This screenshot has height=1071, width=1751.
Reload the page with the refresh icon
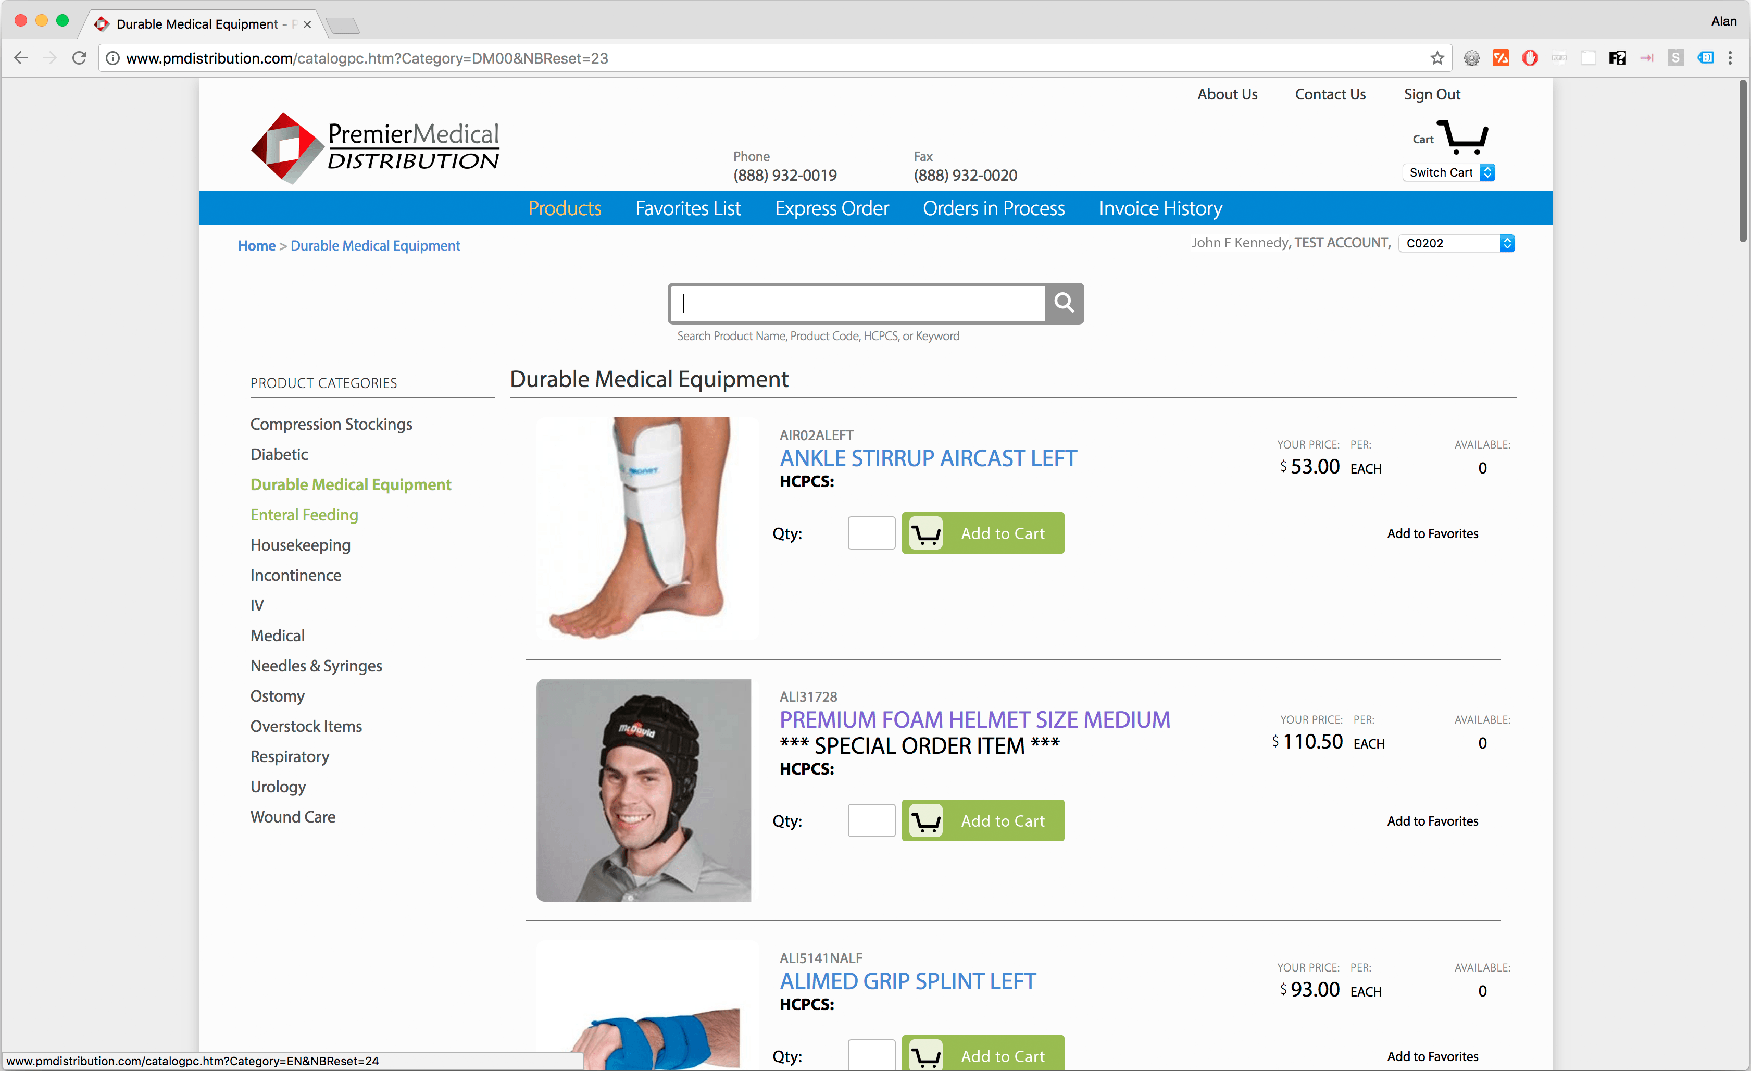pyautogui.click(x=80, y=58)
